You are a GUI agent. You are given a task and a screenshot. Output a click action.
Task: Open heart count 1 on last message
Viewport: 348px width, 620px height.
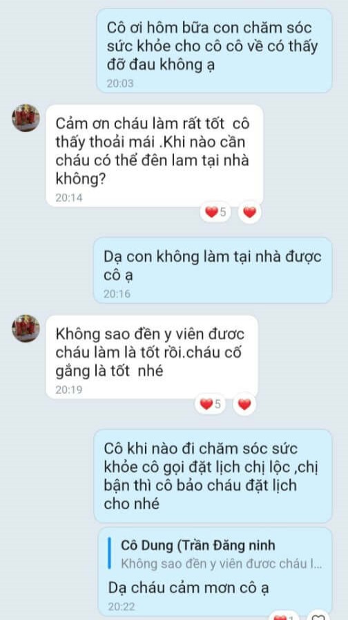[284, 617]
